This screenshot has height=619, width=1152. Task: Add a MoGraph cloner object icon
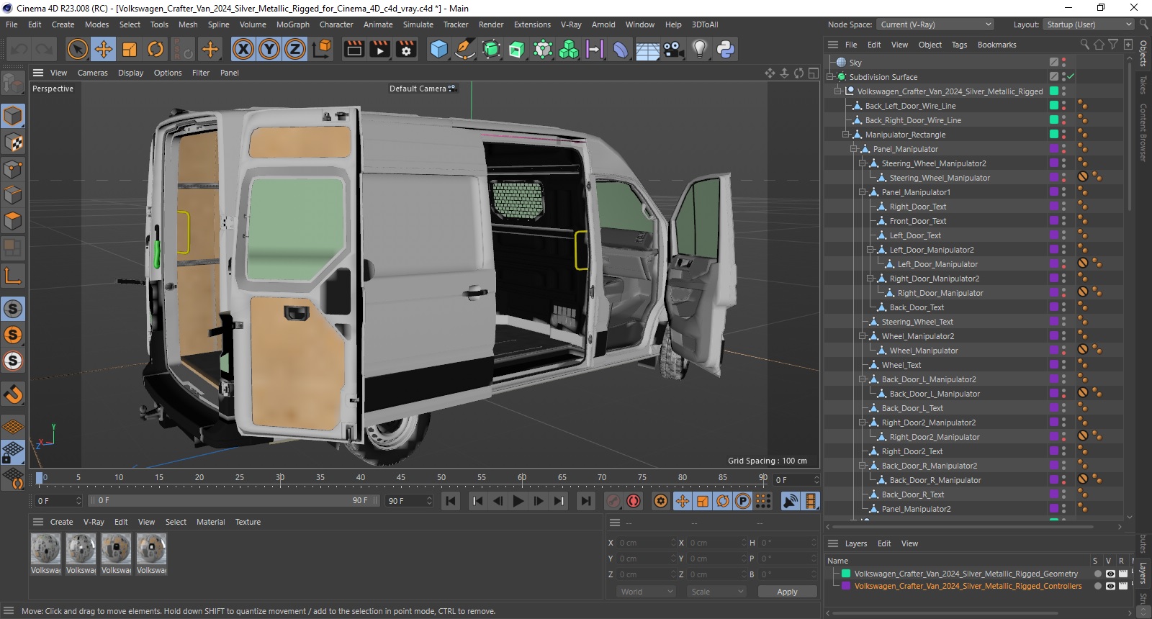(569, 49)
